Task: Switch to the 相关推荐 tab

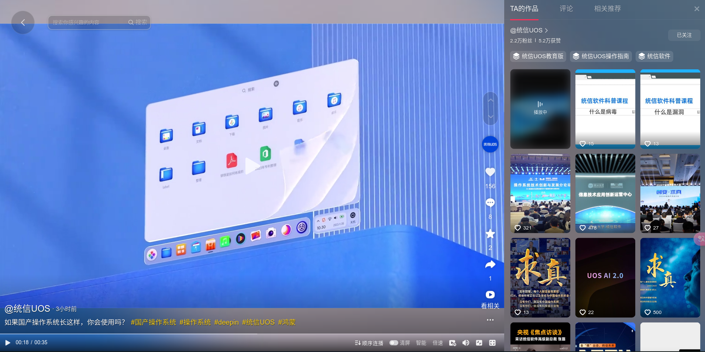Action: 608,8
